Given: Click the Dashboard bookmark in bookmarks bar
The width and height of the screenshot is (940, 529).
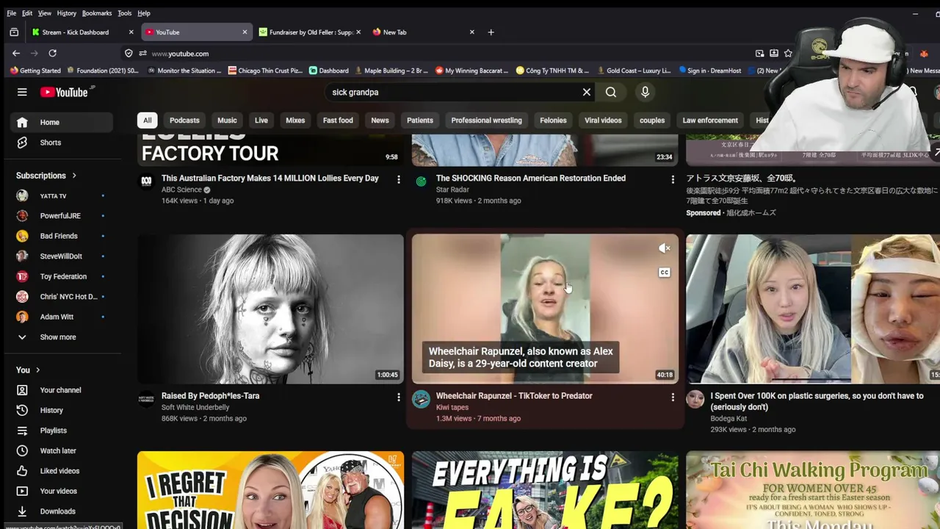Looking at the screenshot, I should pos(328,71).
